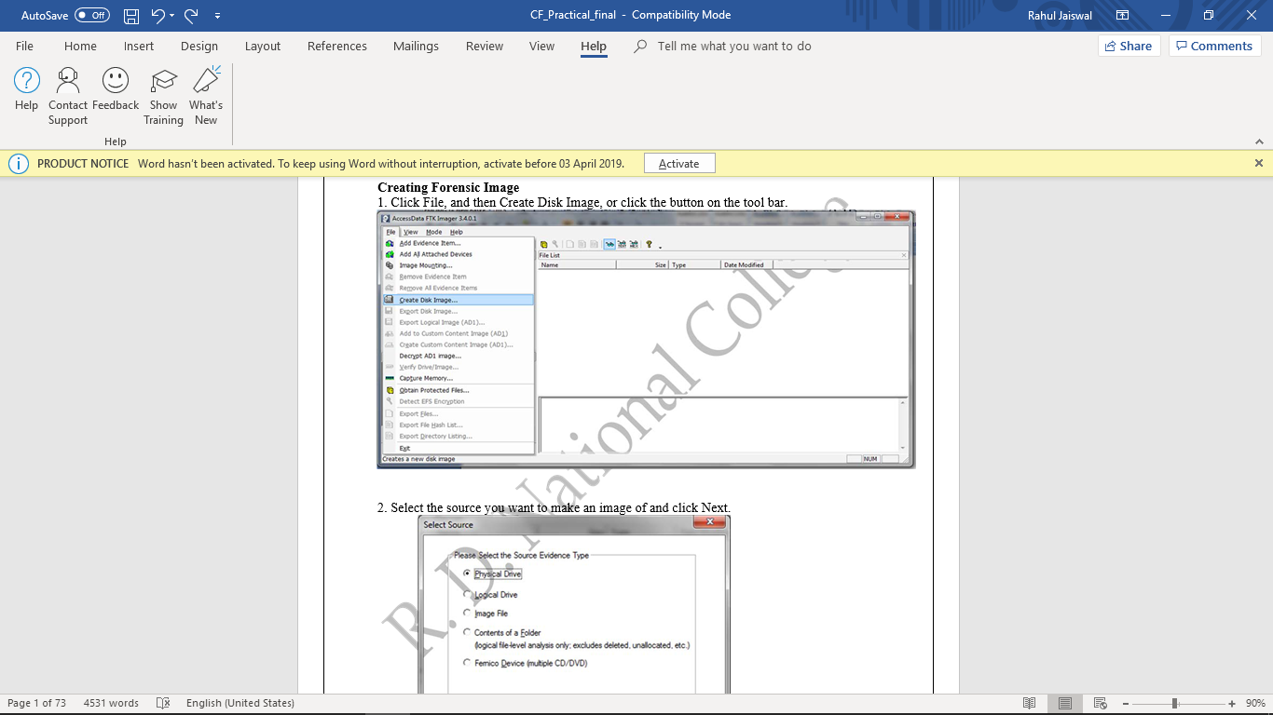Viewport: 1273px width, 715px height.
Task: Click the line '1. Click File, and then Create Disk Image'
Action: point(582,202)
